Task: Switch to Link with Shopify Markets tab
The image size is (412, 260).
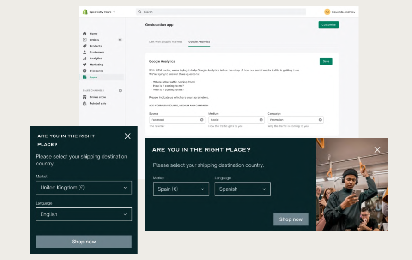Action: (165, 41)
